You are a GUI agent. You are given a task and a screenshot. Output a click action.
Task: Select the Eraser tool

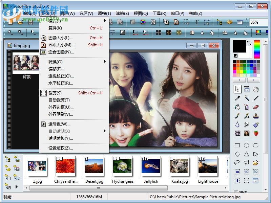pyautogui.click(x=256, y=108)
